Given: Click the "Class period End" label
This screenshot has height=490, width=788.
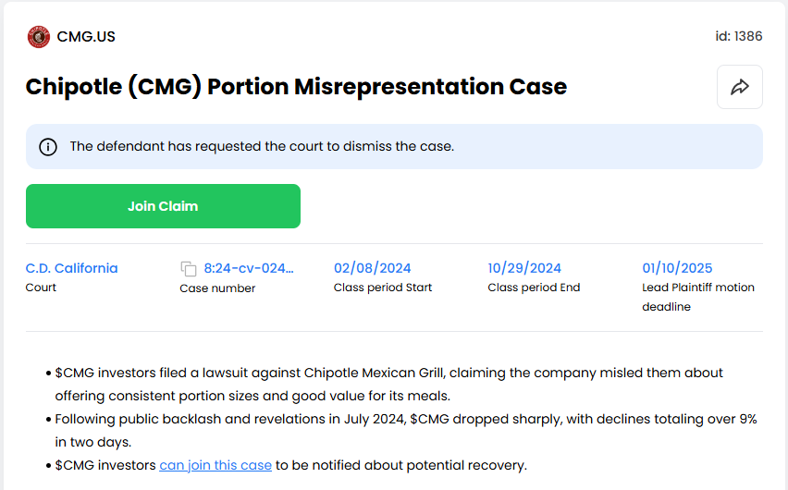Looking at the screenshot, I should click(x=534, y=288).
